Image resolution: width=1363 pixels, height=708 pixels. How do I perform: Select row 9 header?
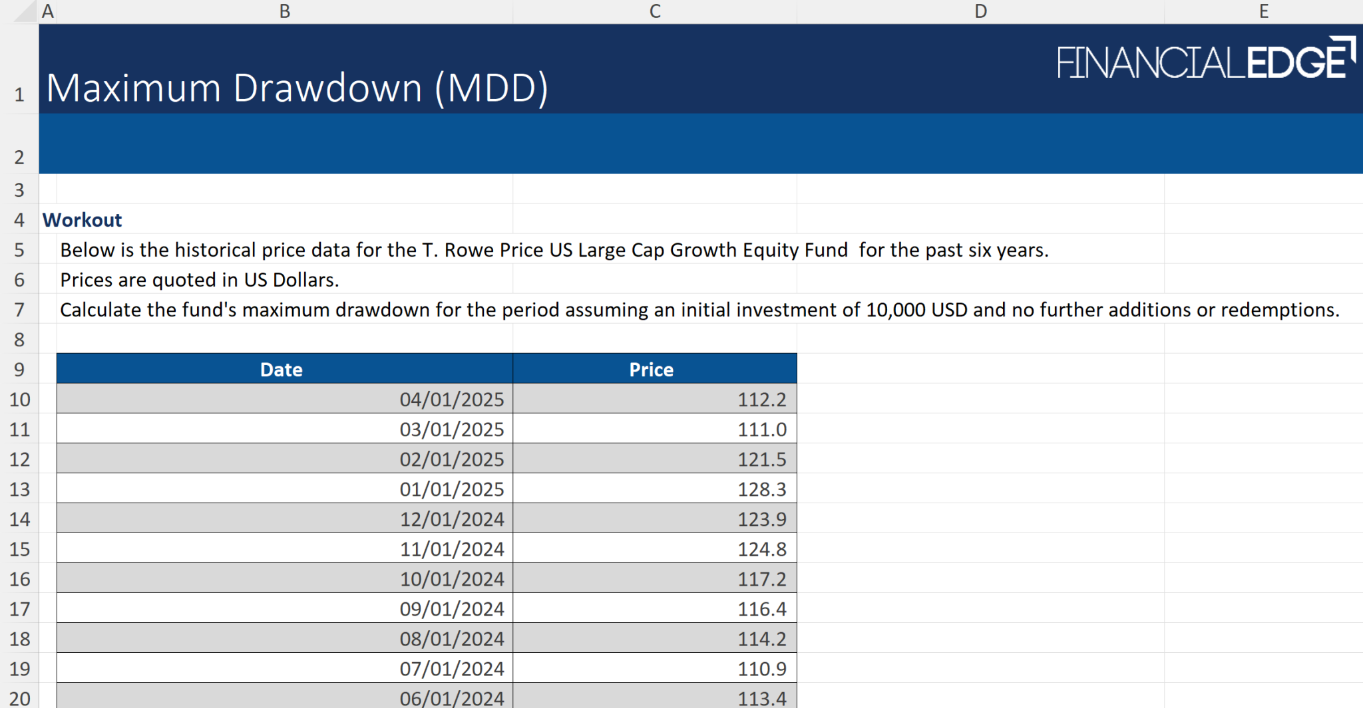click(20, 370)
